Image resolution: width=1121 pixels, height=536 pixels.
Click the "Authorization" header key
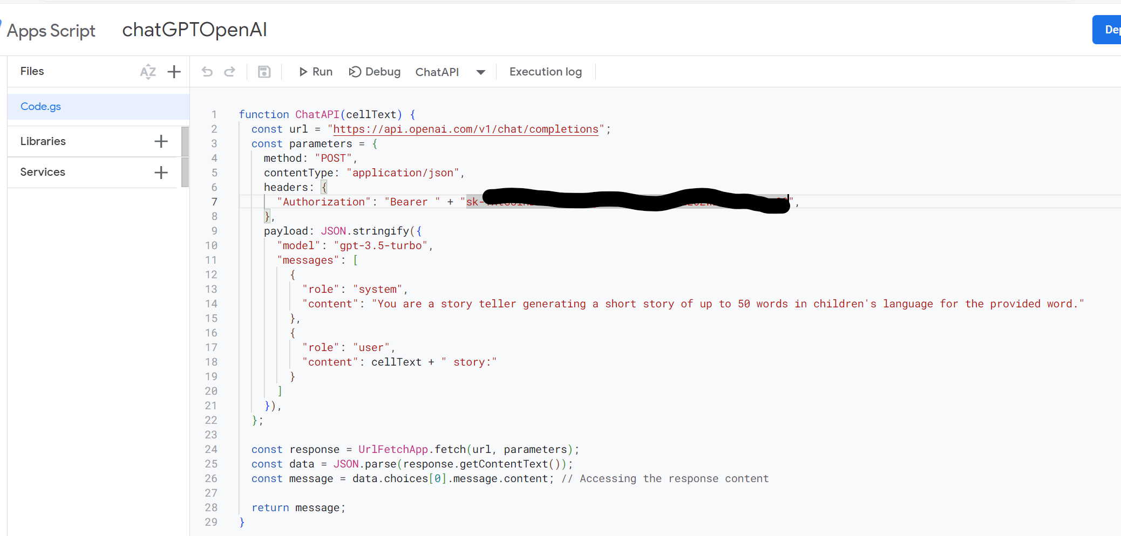(x=324, y=202)
